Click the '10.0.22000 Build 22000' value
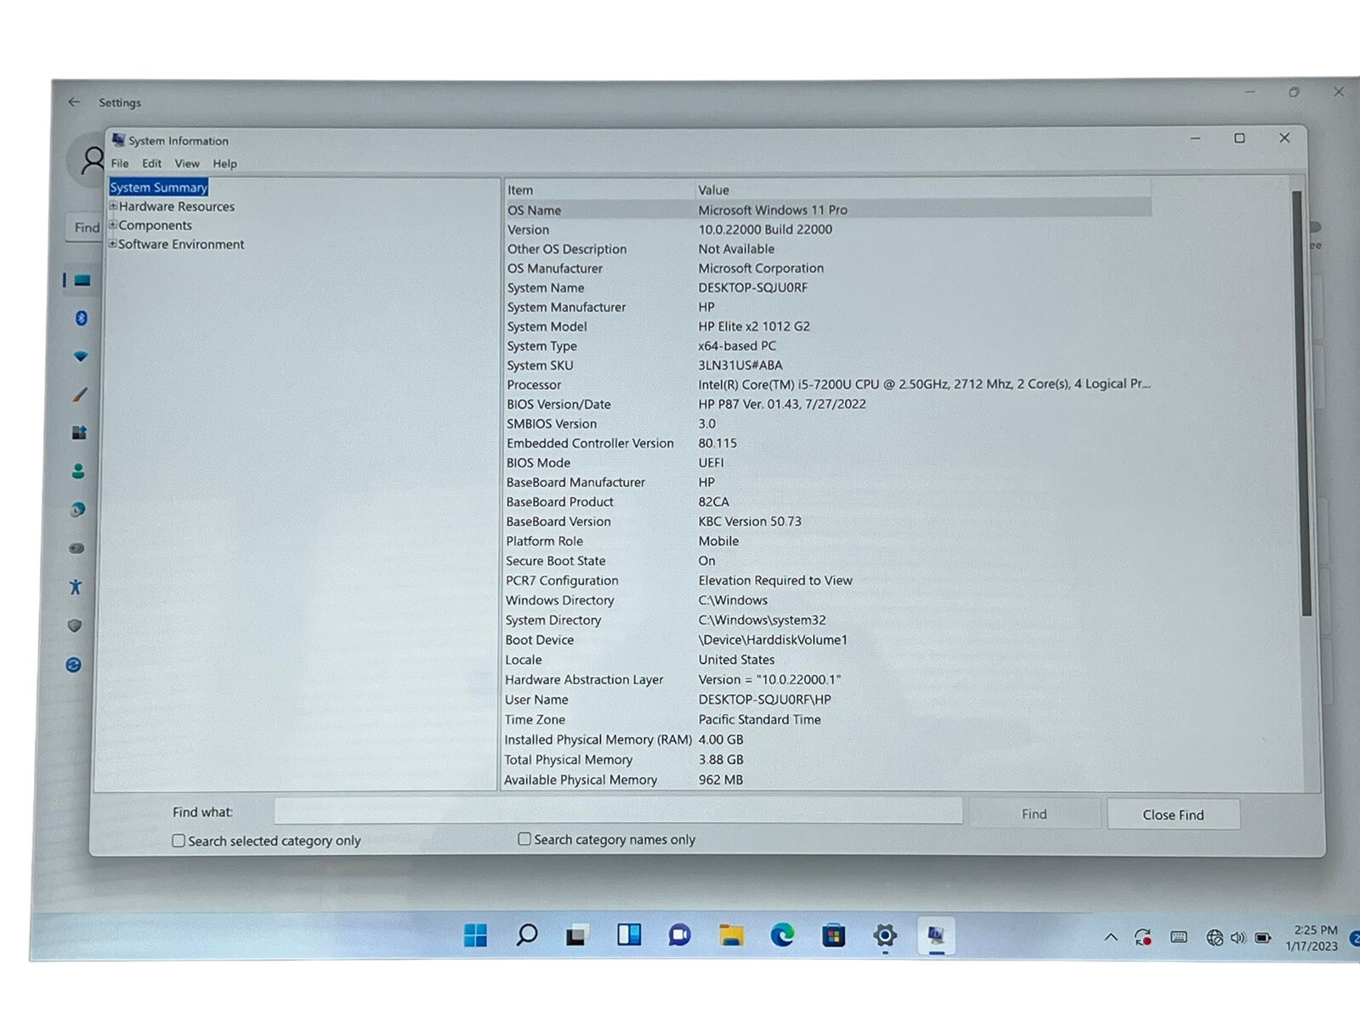The width and height of the screenshot is (1360, 1020). tap(765, 229)
